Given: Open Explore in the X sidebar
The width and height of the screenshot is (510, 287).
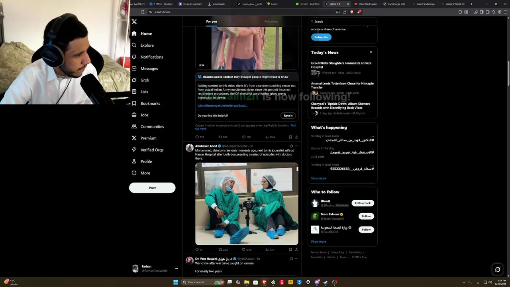Looking at the screenshot, I should point(143,45).
